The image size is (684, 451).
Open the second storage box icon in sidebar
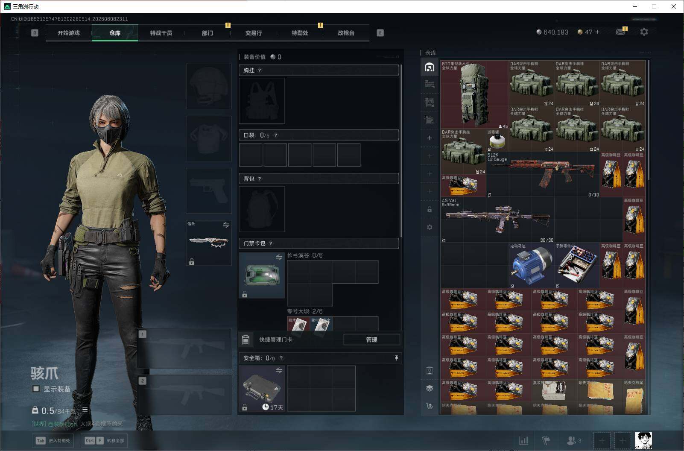click(430, 85)
